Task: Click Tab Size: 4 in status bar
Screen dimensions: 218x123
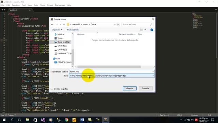Action: click(164, 115)
